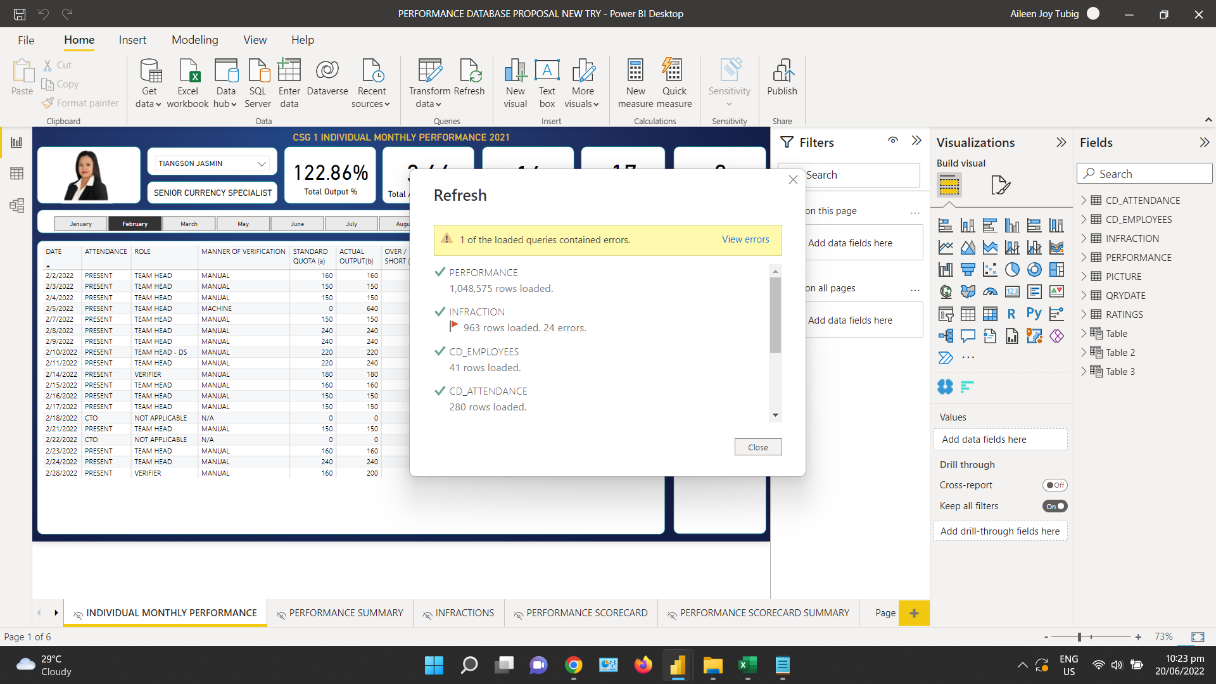Image resolution: width=1216 pixels, height=684 pixels.
Task: Toggle Cross-report drill through switch
Action: point(1054,485)
